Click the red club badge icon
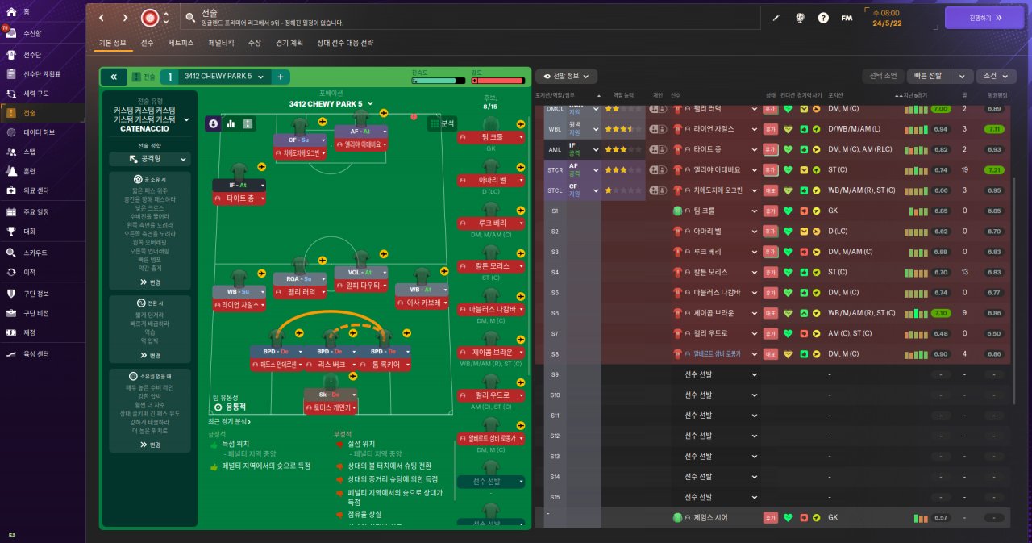Image resolution: width=1032 pixels, height=543 pixels. (148, 18)
